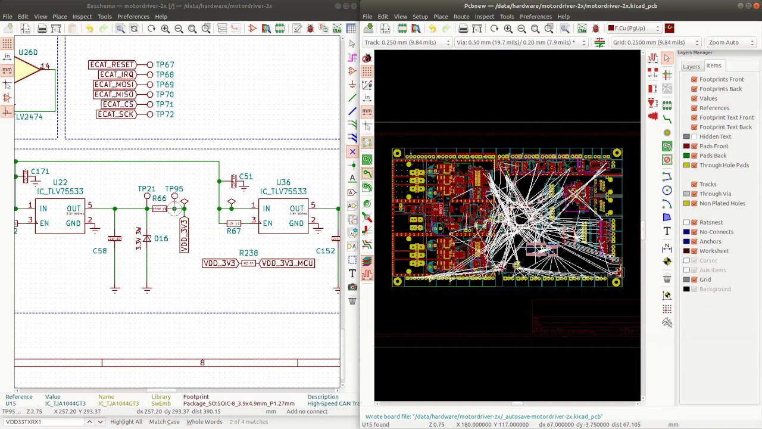Image resolution: width=762 pixels, height=429 pixels.
Task: Click Highlight All in Eeschema find bar
Action: pyautogui.click(x=126, y=422)
